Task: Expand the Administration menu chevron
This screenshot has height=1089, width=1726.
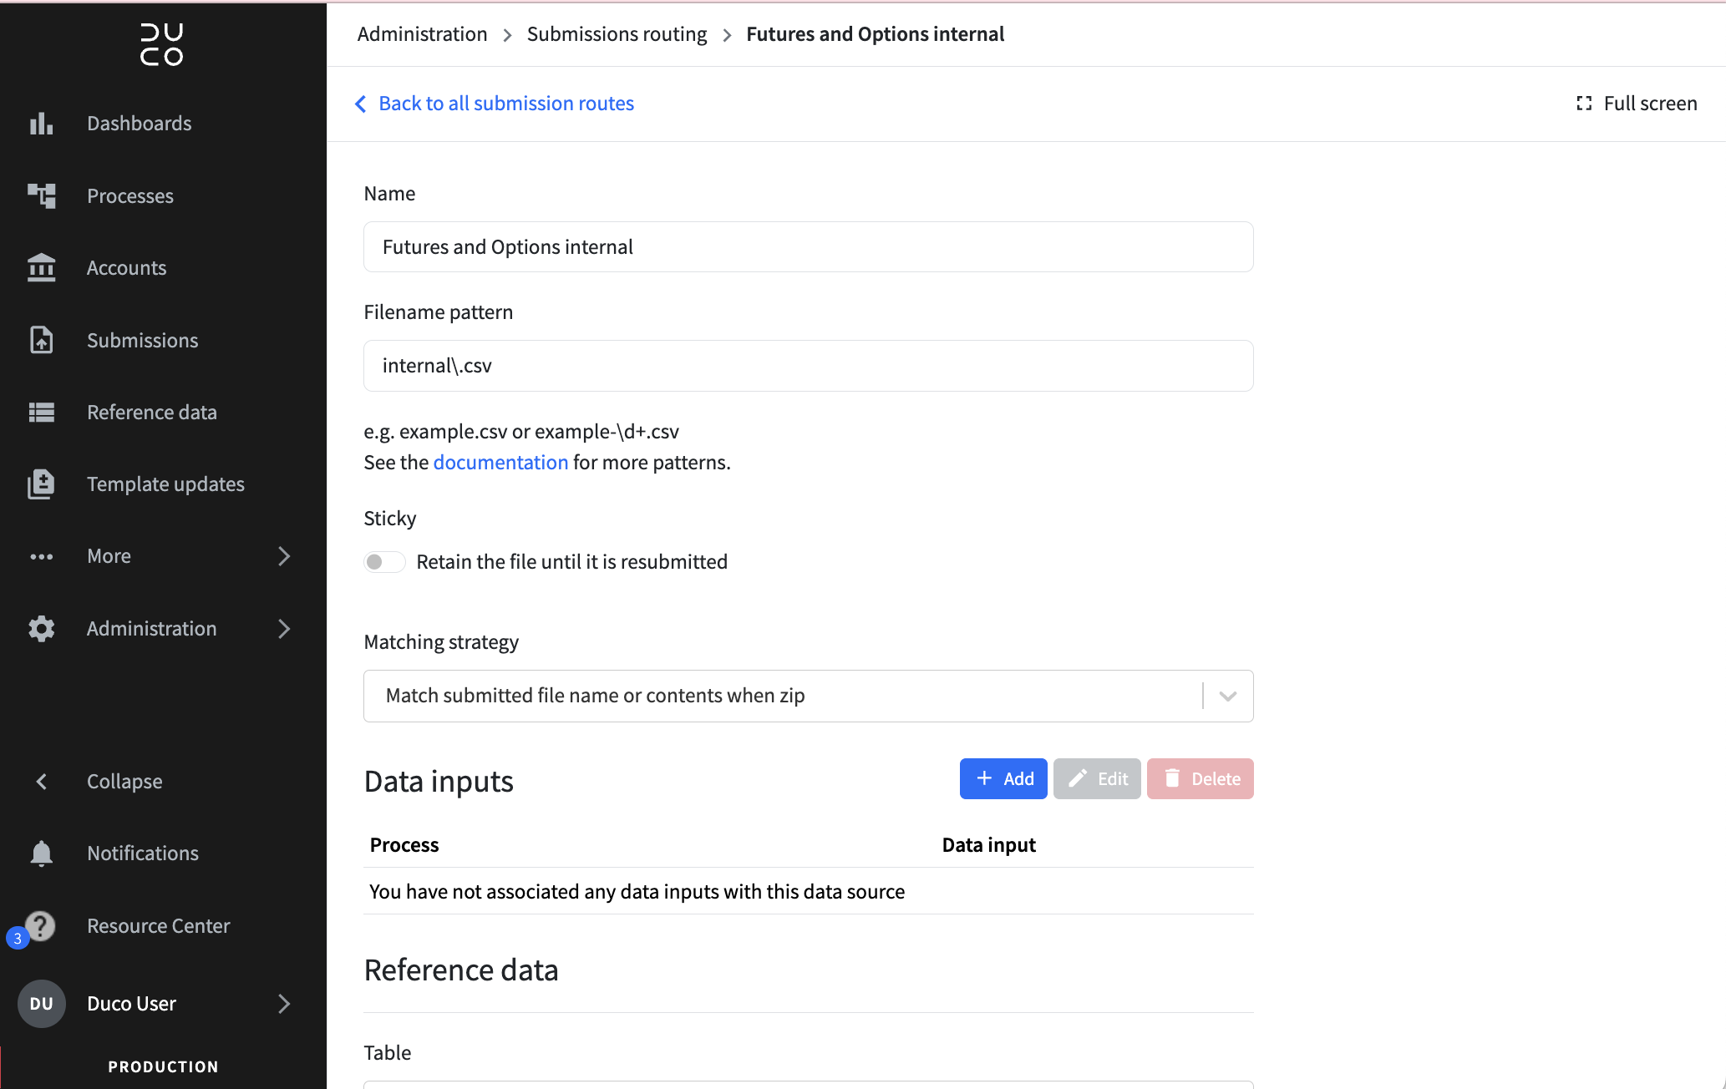Action: 284,629
